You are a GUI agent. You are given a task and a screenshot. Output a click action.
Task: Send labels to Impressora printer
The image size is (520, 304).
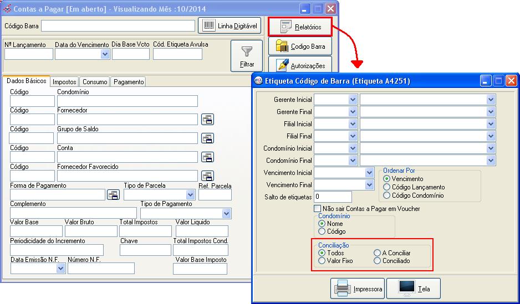pyautogui.click(x=358, y=288)
